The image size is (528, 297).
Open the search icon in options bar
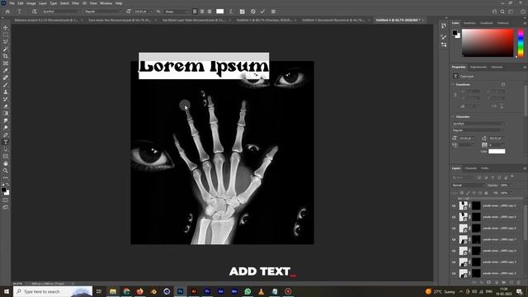pos(502,12)
